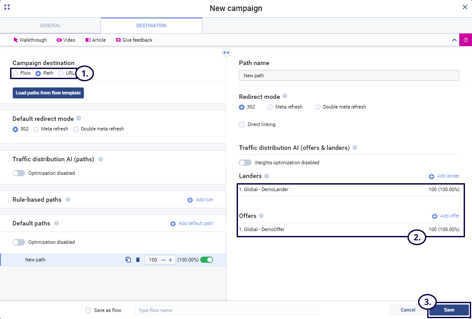
Task: Click the Add lander link
Action: coord(444,176)
